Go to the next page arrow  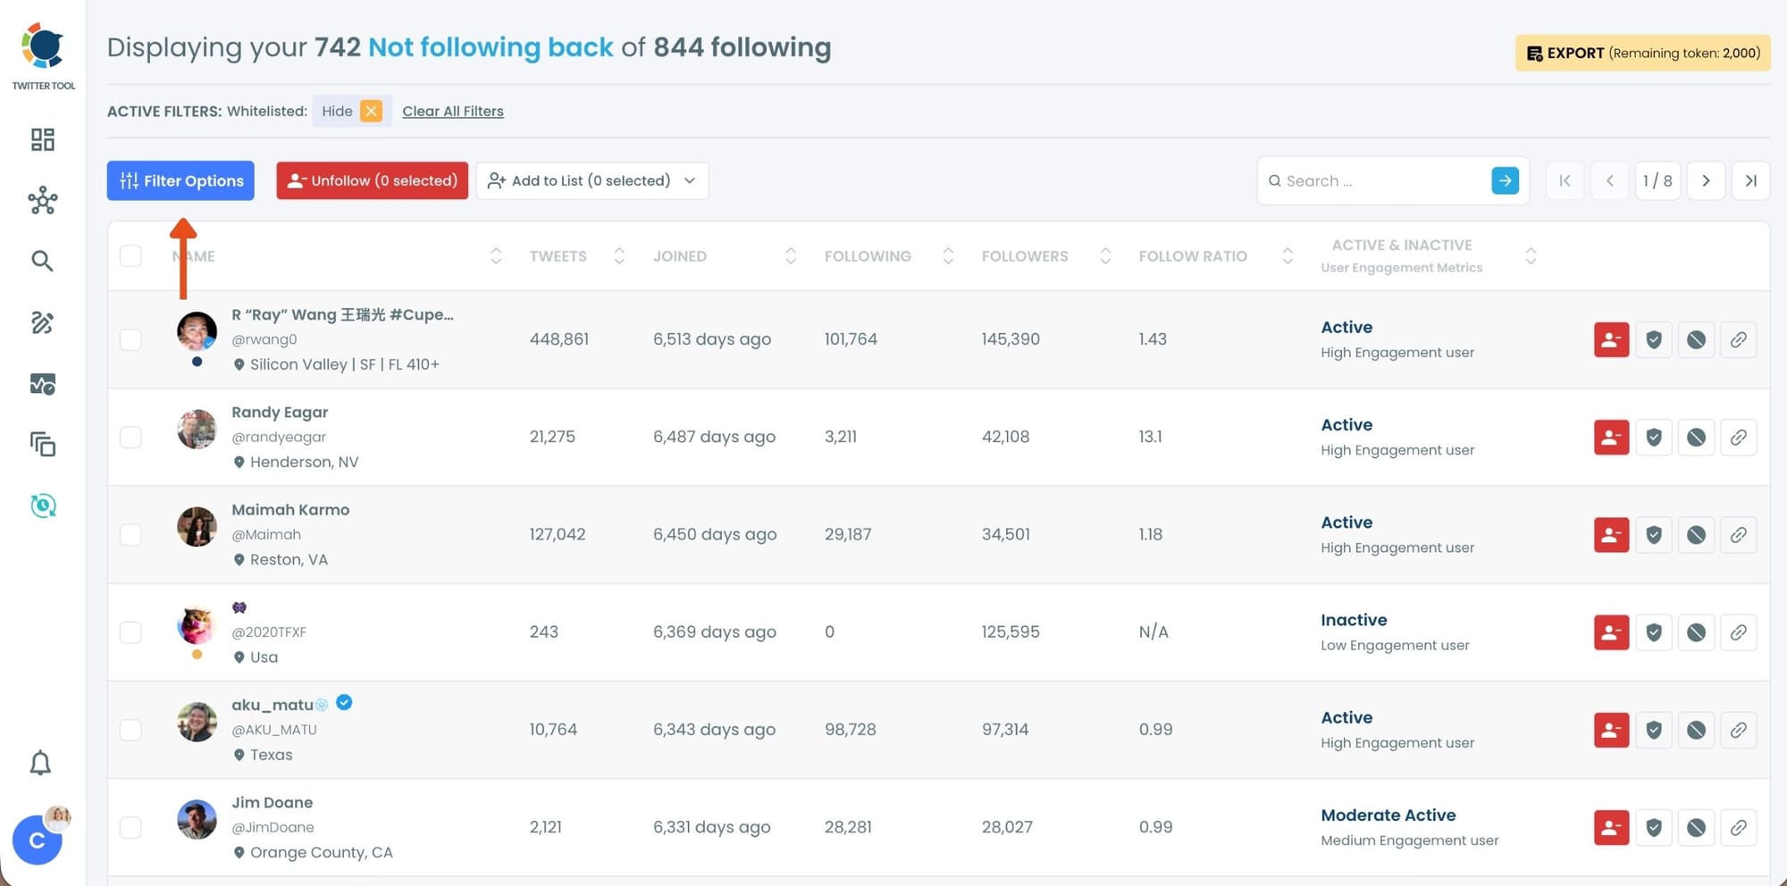pyautogui.click(x=1705, y=180)
